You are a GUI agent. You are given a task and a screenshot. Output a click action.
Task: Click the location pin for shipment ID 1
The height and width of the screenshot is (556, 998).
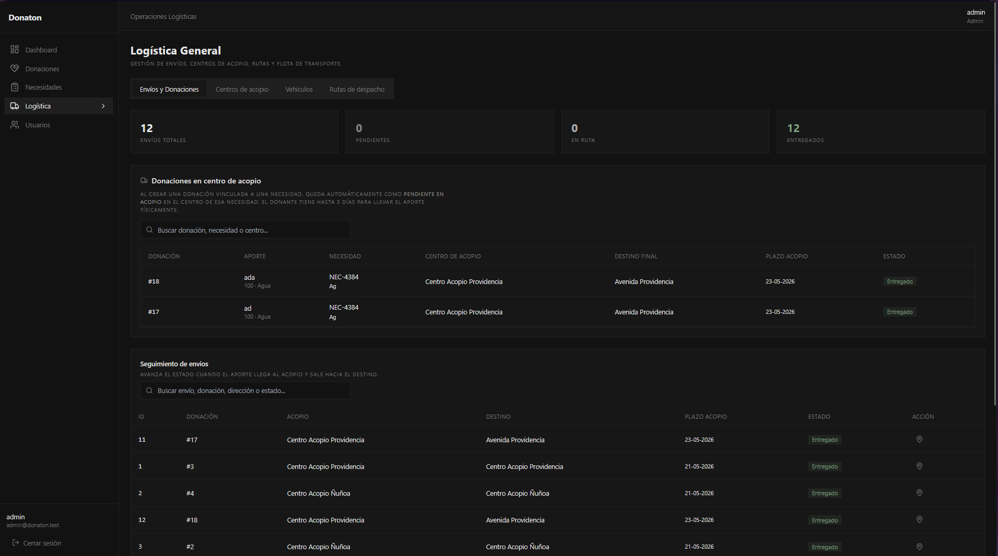[x=919, y=466]
